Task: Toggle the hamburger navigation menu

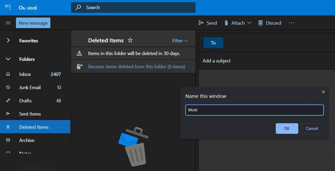Action: (x=8, y=23)
